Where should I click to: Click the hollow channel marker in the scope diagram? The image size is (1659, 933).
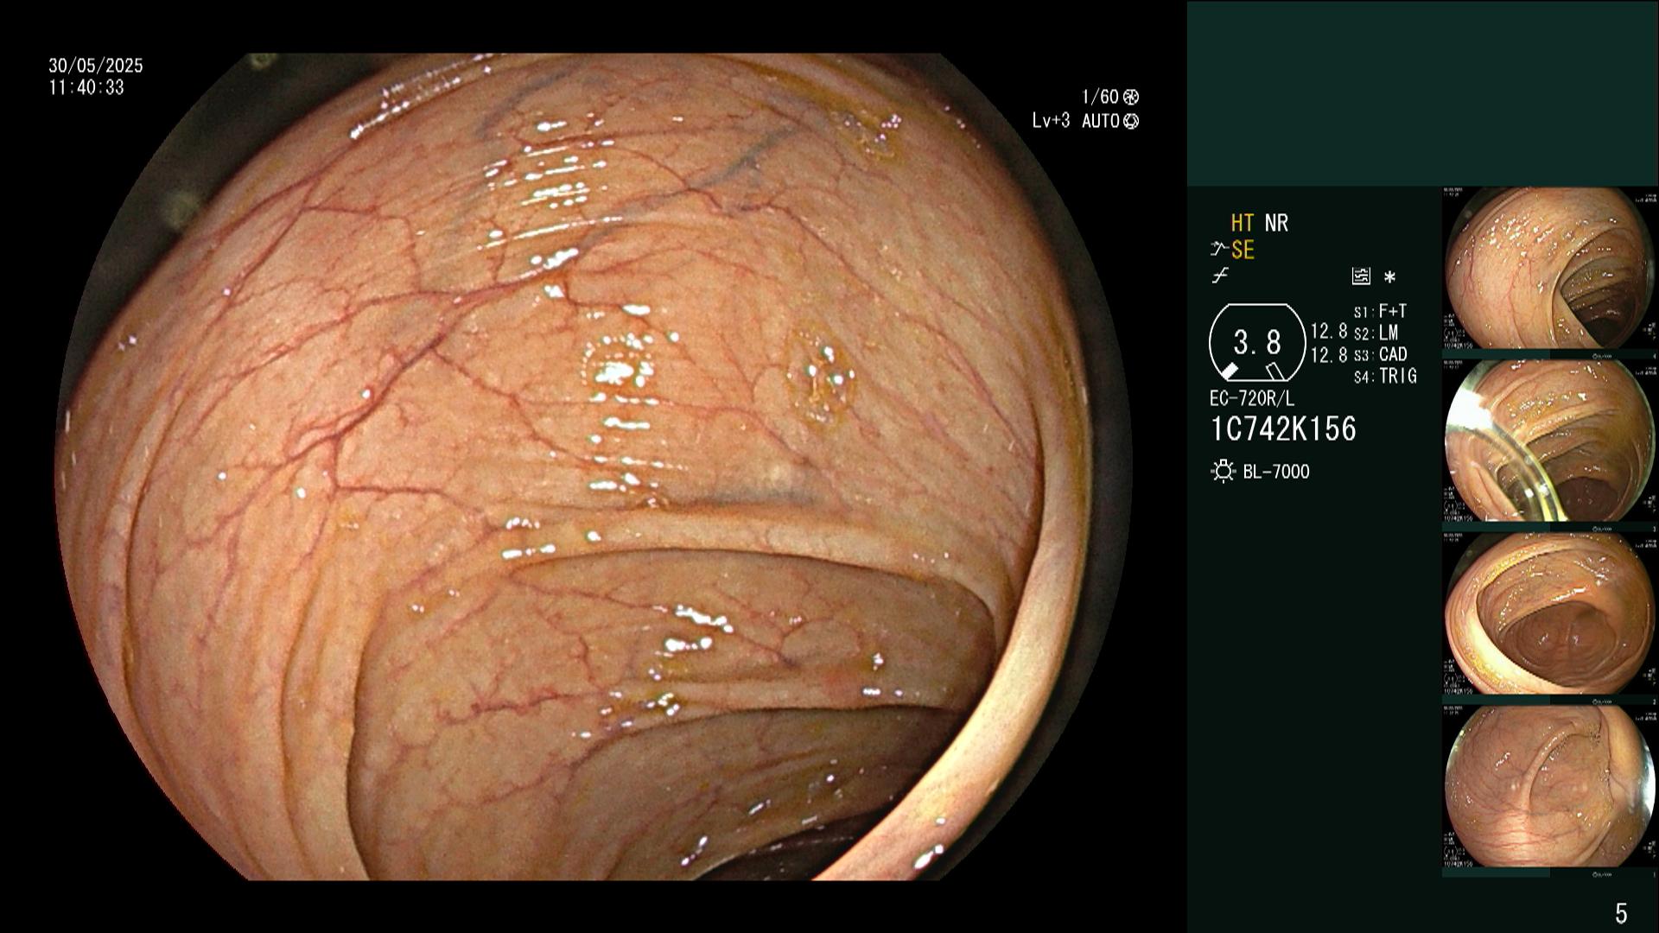(x=1274, y=371)
